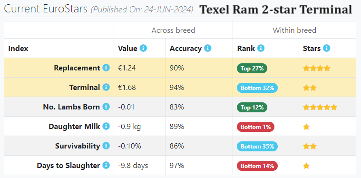Click info icon beside No. Lambs Born
The height and width of the screenshot is (178, 361).
click(x=106, y=107)
